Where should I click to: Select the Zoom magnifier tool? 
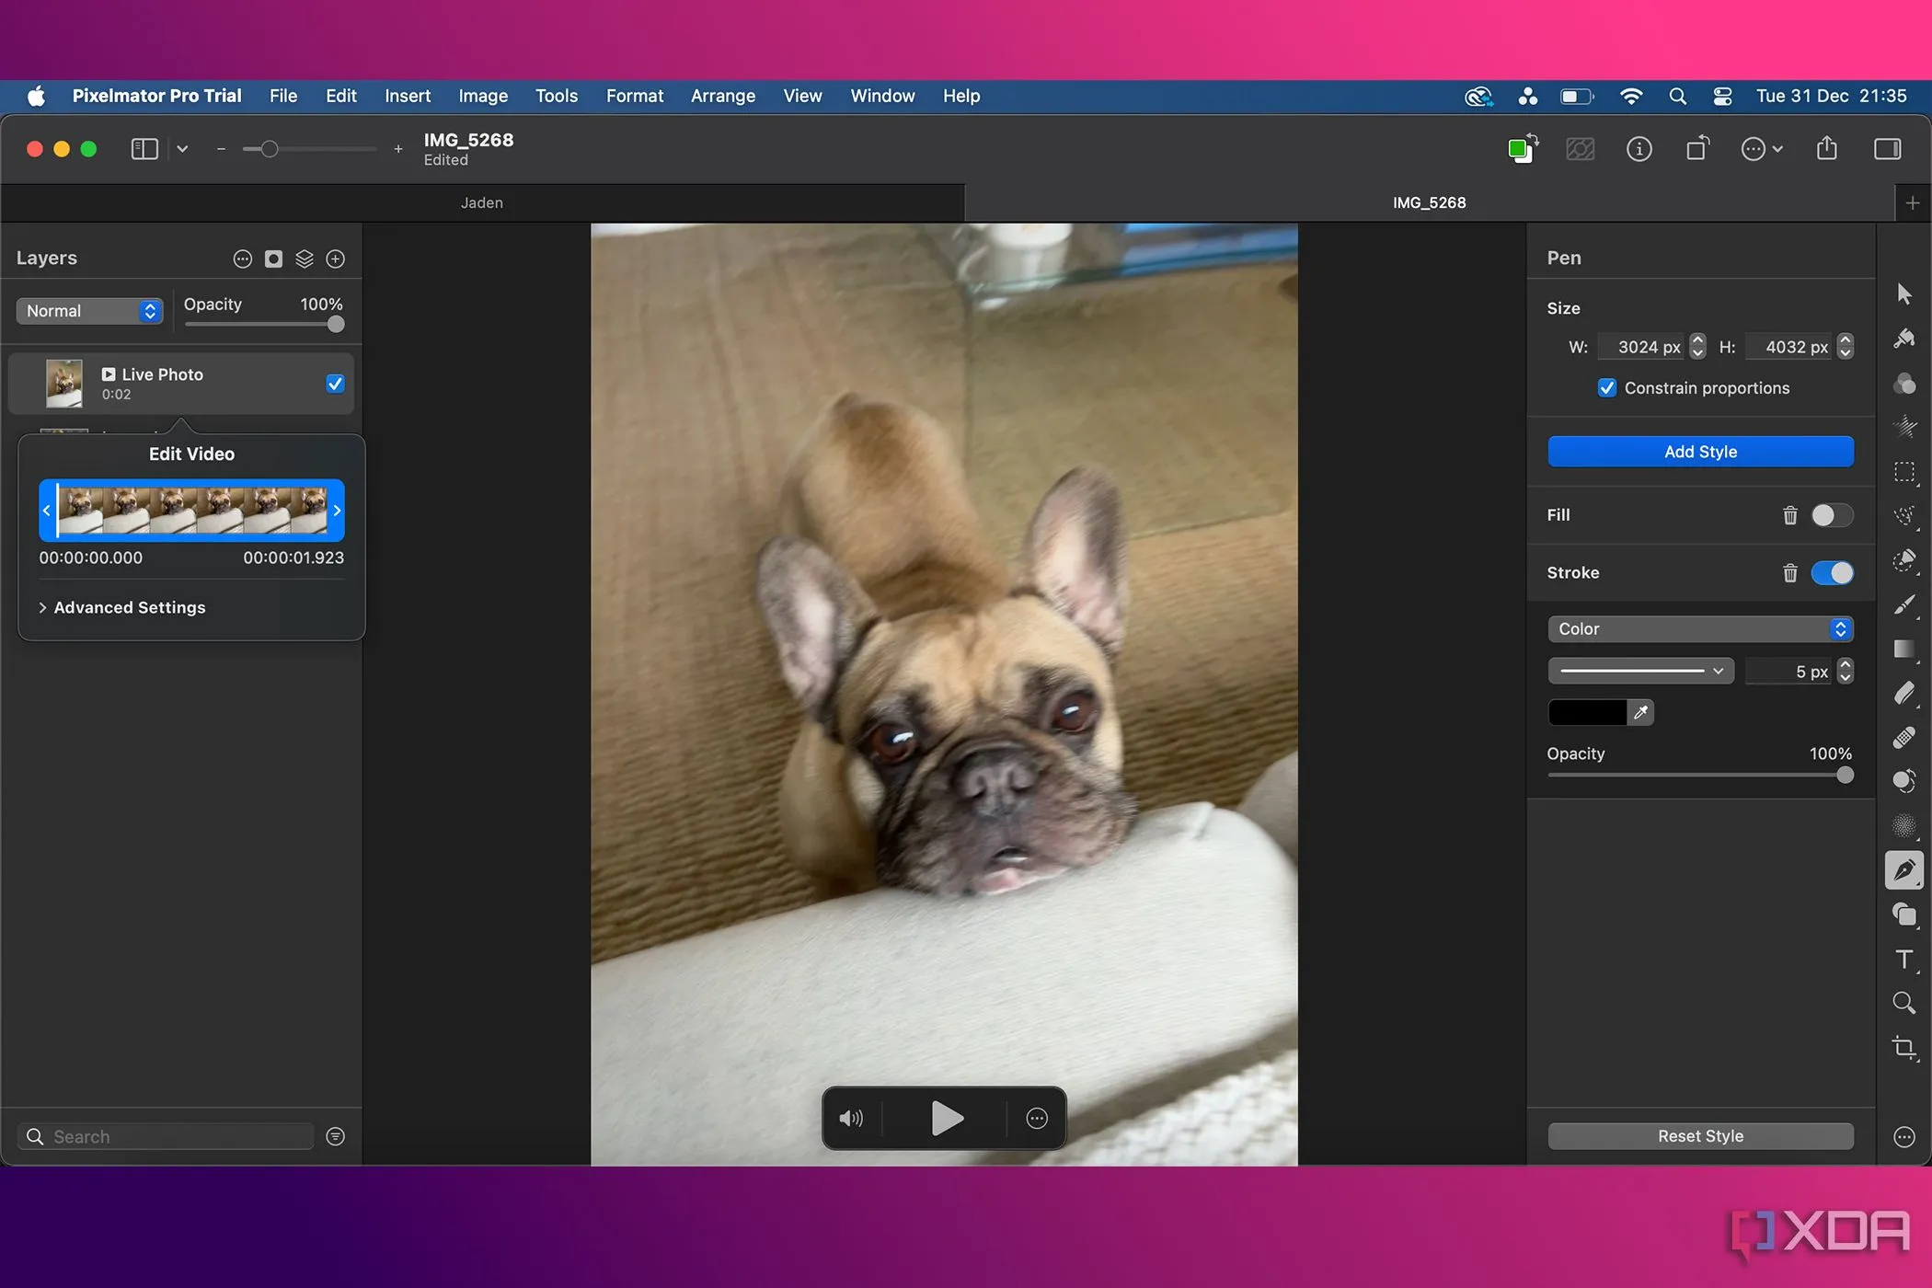point(1904,1003)
